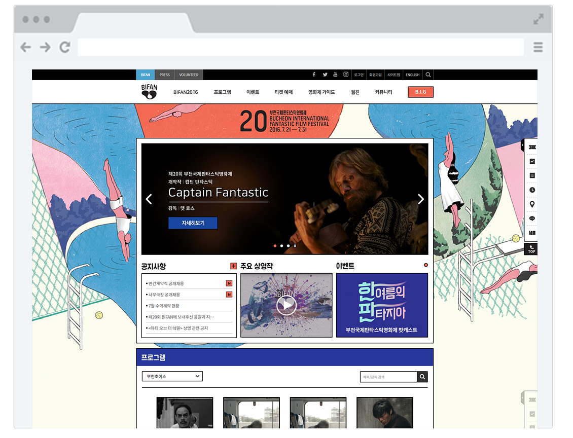Click the Instagram icon in top bar
This screenshot has width=573, height=438.
(346, 75)
